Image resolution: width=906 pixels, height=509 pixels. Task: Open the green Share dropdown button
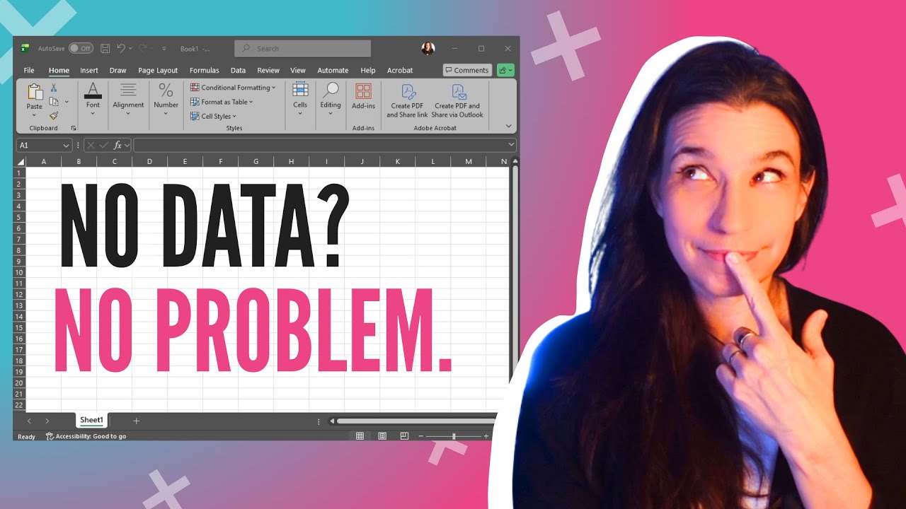[x=505, y=70]
